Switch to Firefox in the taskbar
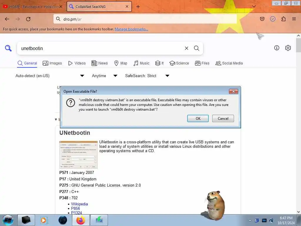Screen dimensions: 301x226 tap(81, 220)
